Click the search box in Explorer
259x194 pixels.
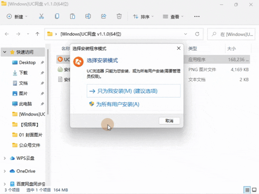[x=231, y=34]
